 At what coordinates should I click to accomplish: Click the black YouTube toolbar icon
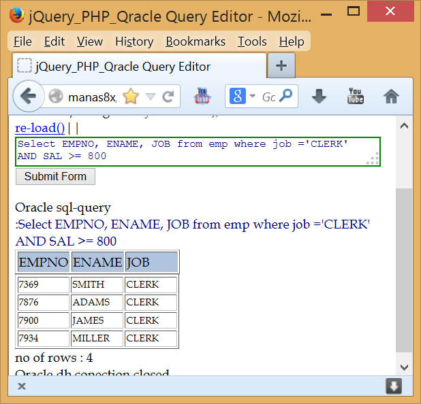pos(356,96)
